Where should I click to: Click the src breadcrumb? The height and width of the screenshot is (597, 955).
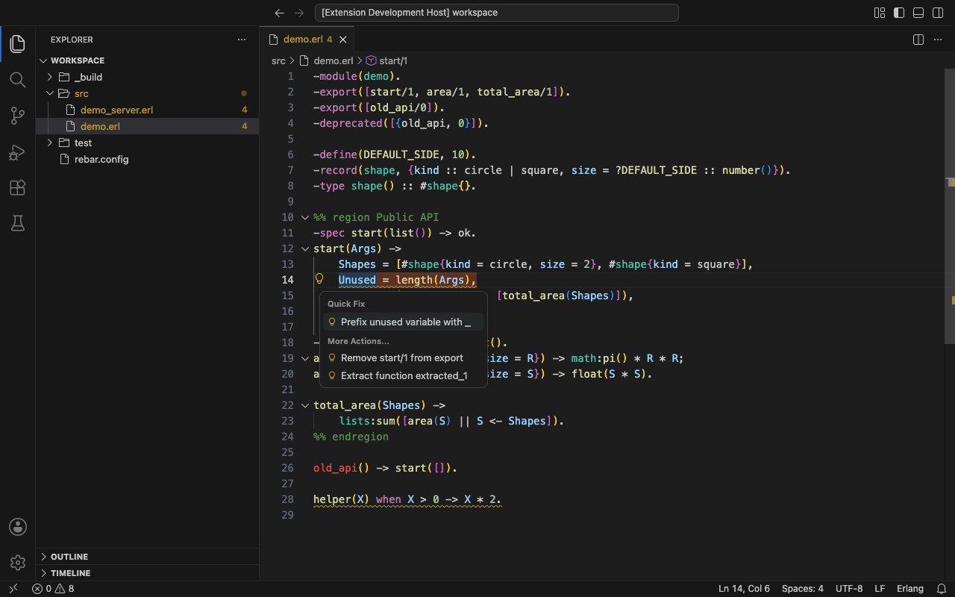278,60
